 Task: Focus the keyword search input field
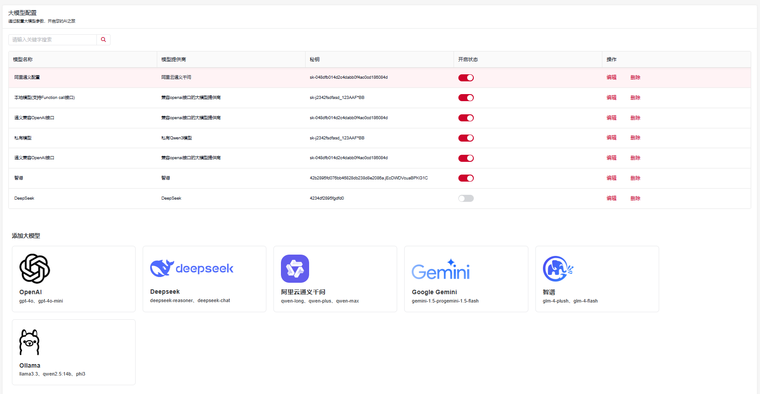53,40
